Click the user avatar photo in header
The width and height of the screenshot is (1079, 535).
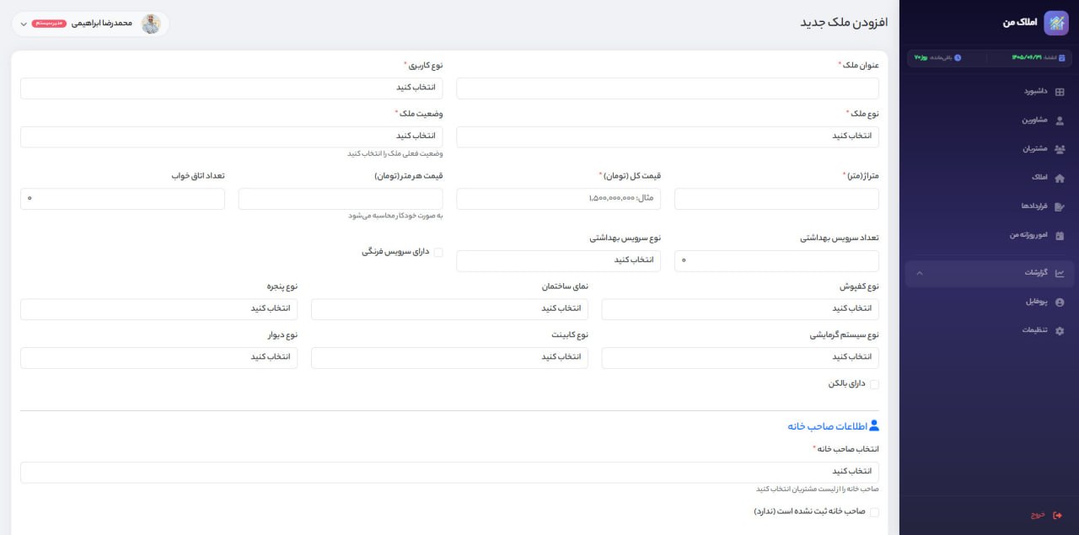pos(151,24)
